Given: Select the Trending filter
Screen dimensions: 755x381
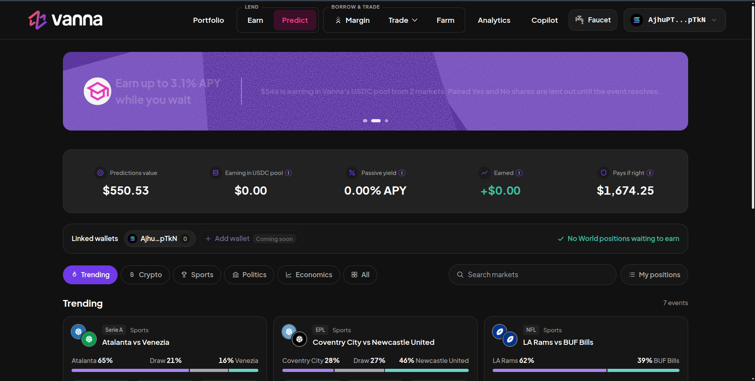Looking at the screenshot, I should point(90,275).
